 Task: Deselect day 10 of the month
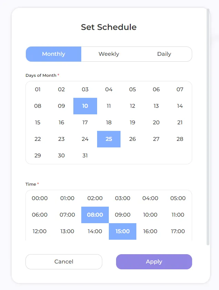click(85, 106)
